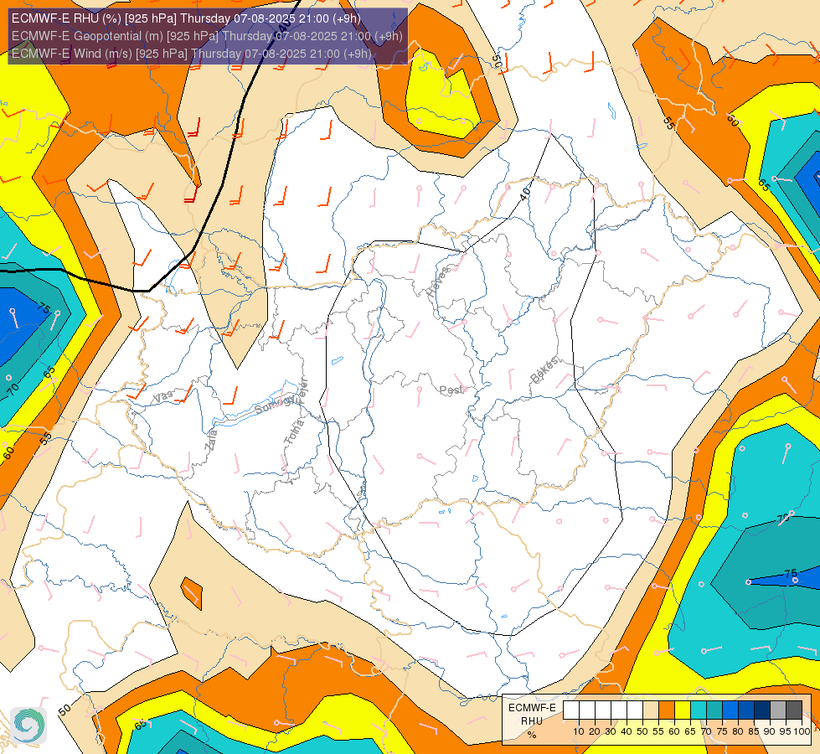Pick the yellow 60-65 legend swatch
The image size is (820, 754).
pos(683,710)
